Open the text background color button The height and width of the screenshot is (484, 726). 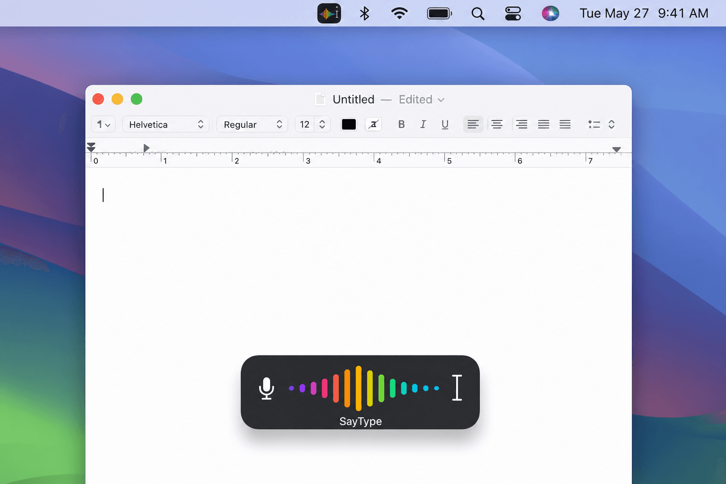click(373, 124)
